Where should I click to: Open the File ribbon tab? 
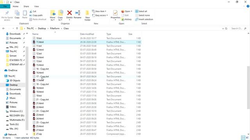[5, 6]
